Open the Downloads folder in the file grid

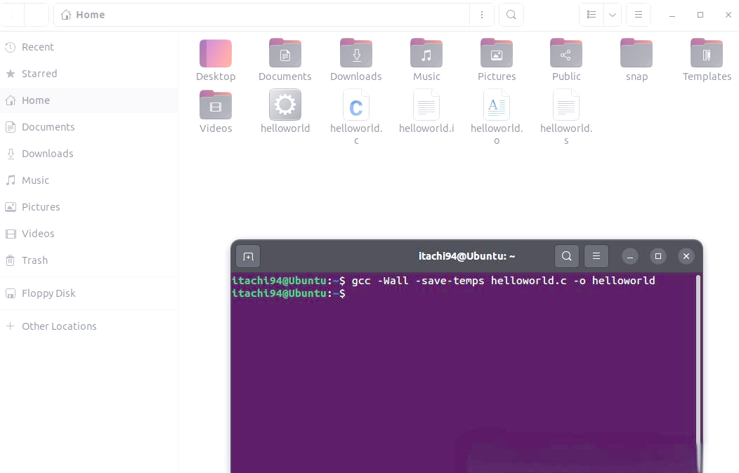point(356,53)
